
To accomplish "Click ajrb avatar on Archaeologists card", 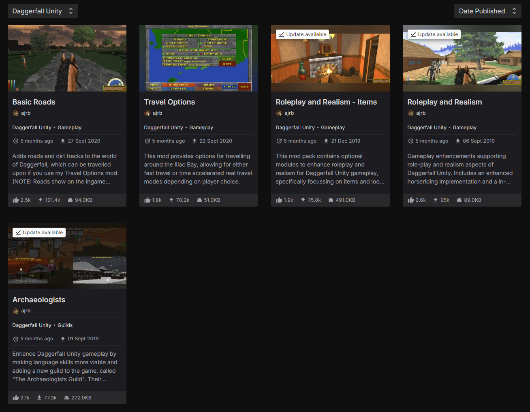I will (16, 311).
